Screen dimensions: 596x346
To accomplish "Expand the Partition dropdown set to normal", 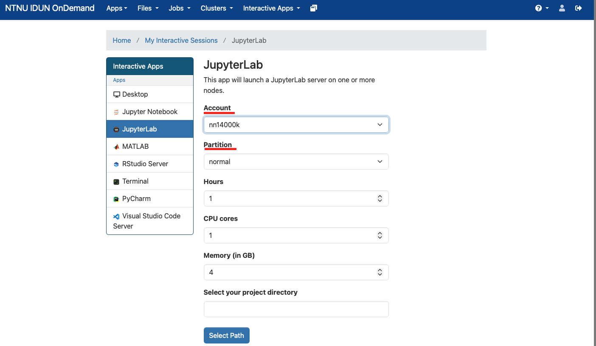I will pyautogui.click(x=296, y=162).
